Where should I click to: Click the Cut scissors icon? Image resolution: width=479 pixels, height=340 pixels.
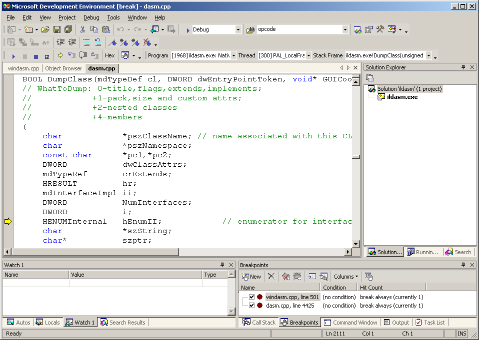coord(82,29)
